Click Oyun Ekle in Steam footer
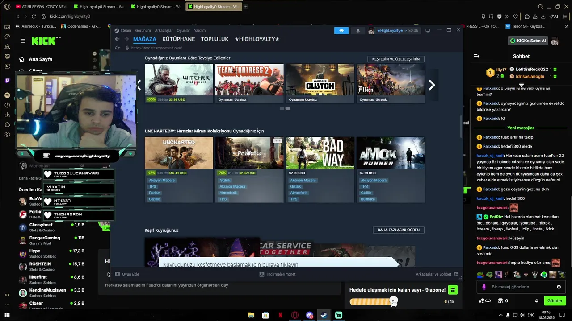Viewport: 572px width, 321px height. [x=127, y=274]
